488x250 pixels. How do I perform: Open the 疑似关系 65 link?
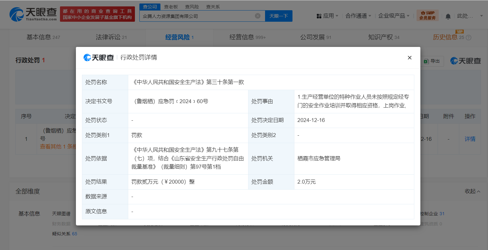65,234
